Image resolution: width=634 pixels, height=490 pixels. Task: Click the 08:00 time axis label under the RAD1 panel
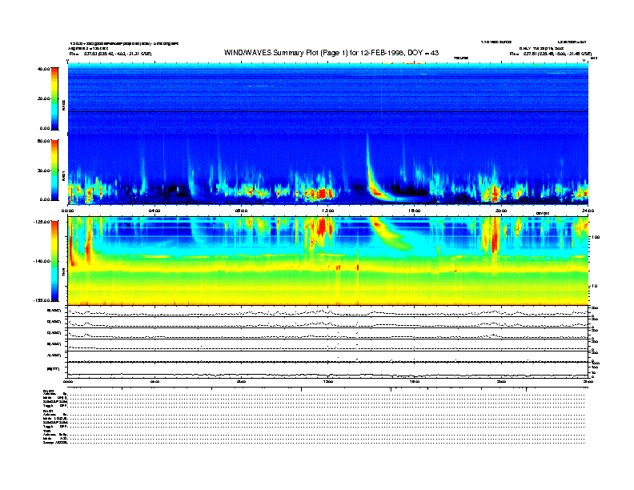click(x=241, y=211)
